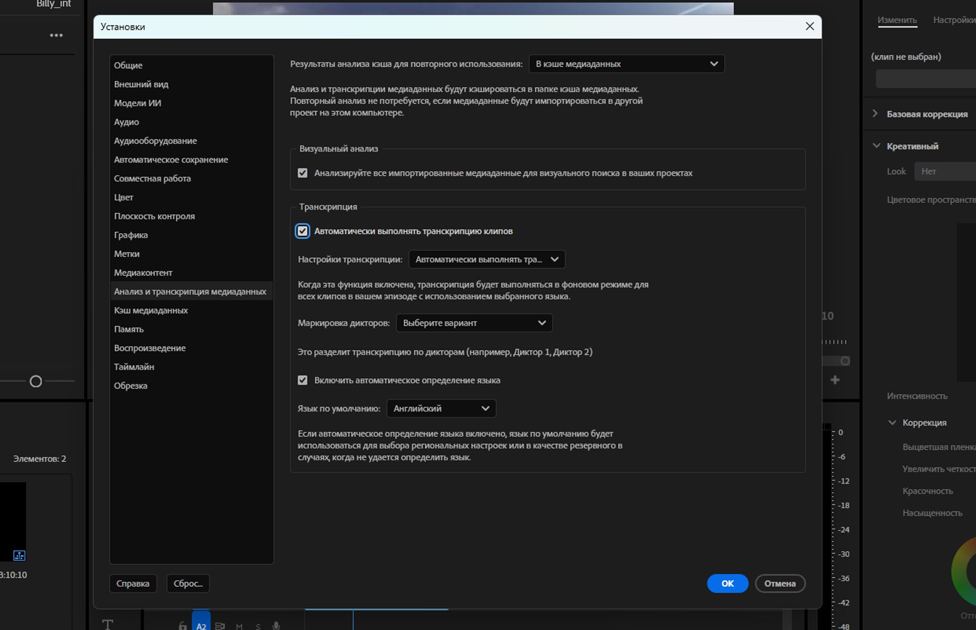This screenshot has width=976, height=630.
Task: Select Кэш медиаданных in the sidebar
Action: click(x=151, y=310)
